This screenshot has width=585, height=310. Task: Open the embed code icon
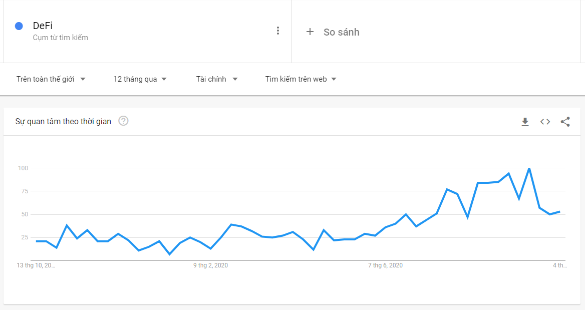pyautogui.click(x=545, y=122)
